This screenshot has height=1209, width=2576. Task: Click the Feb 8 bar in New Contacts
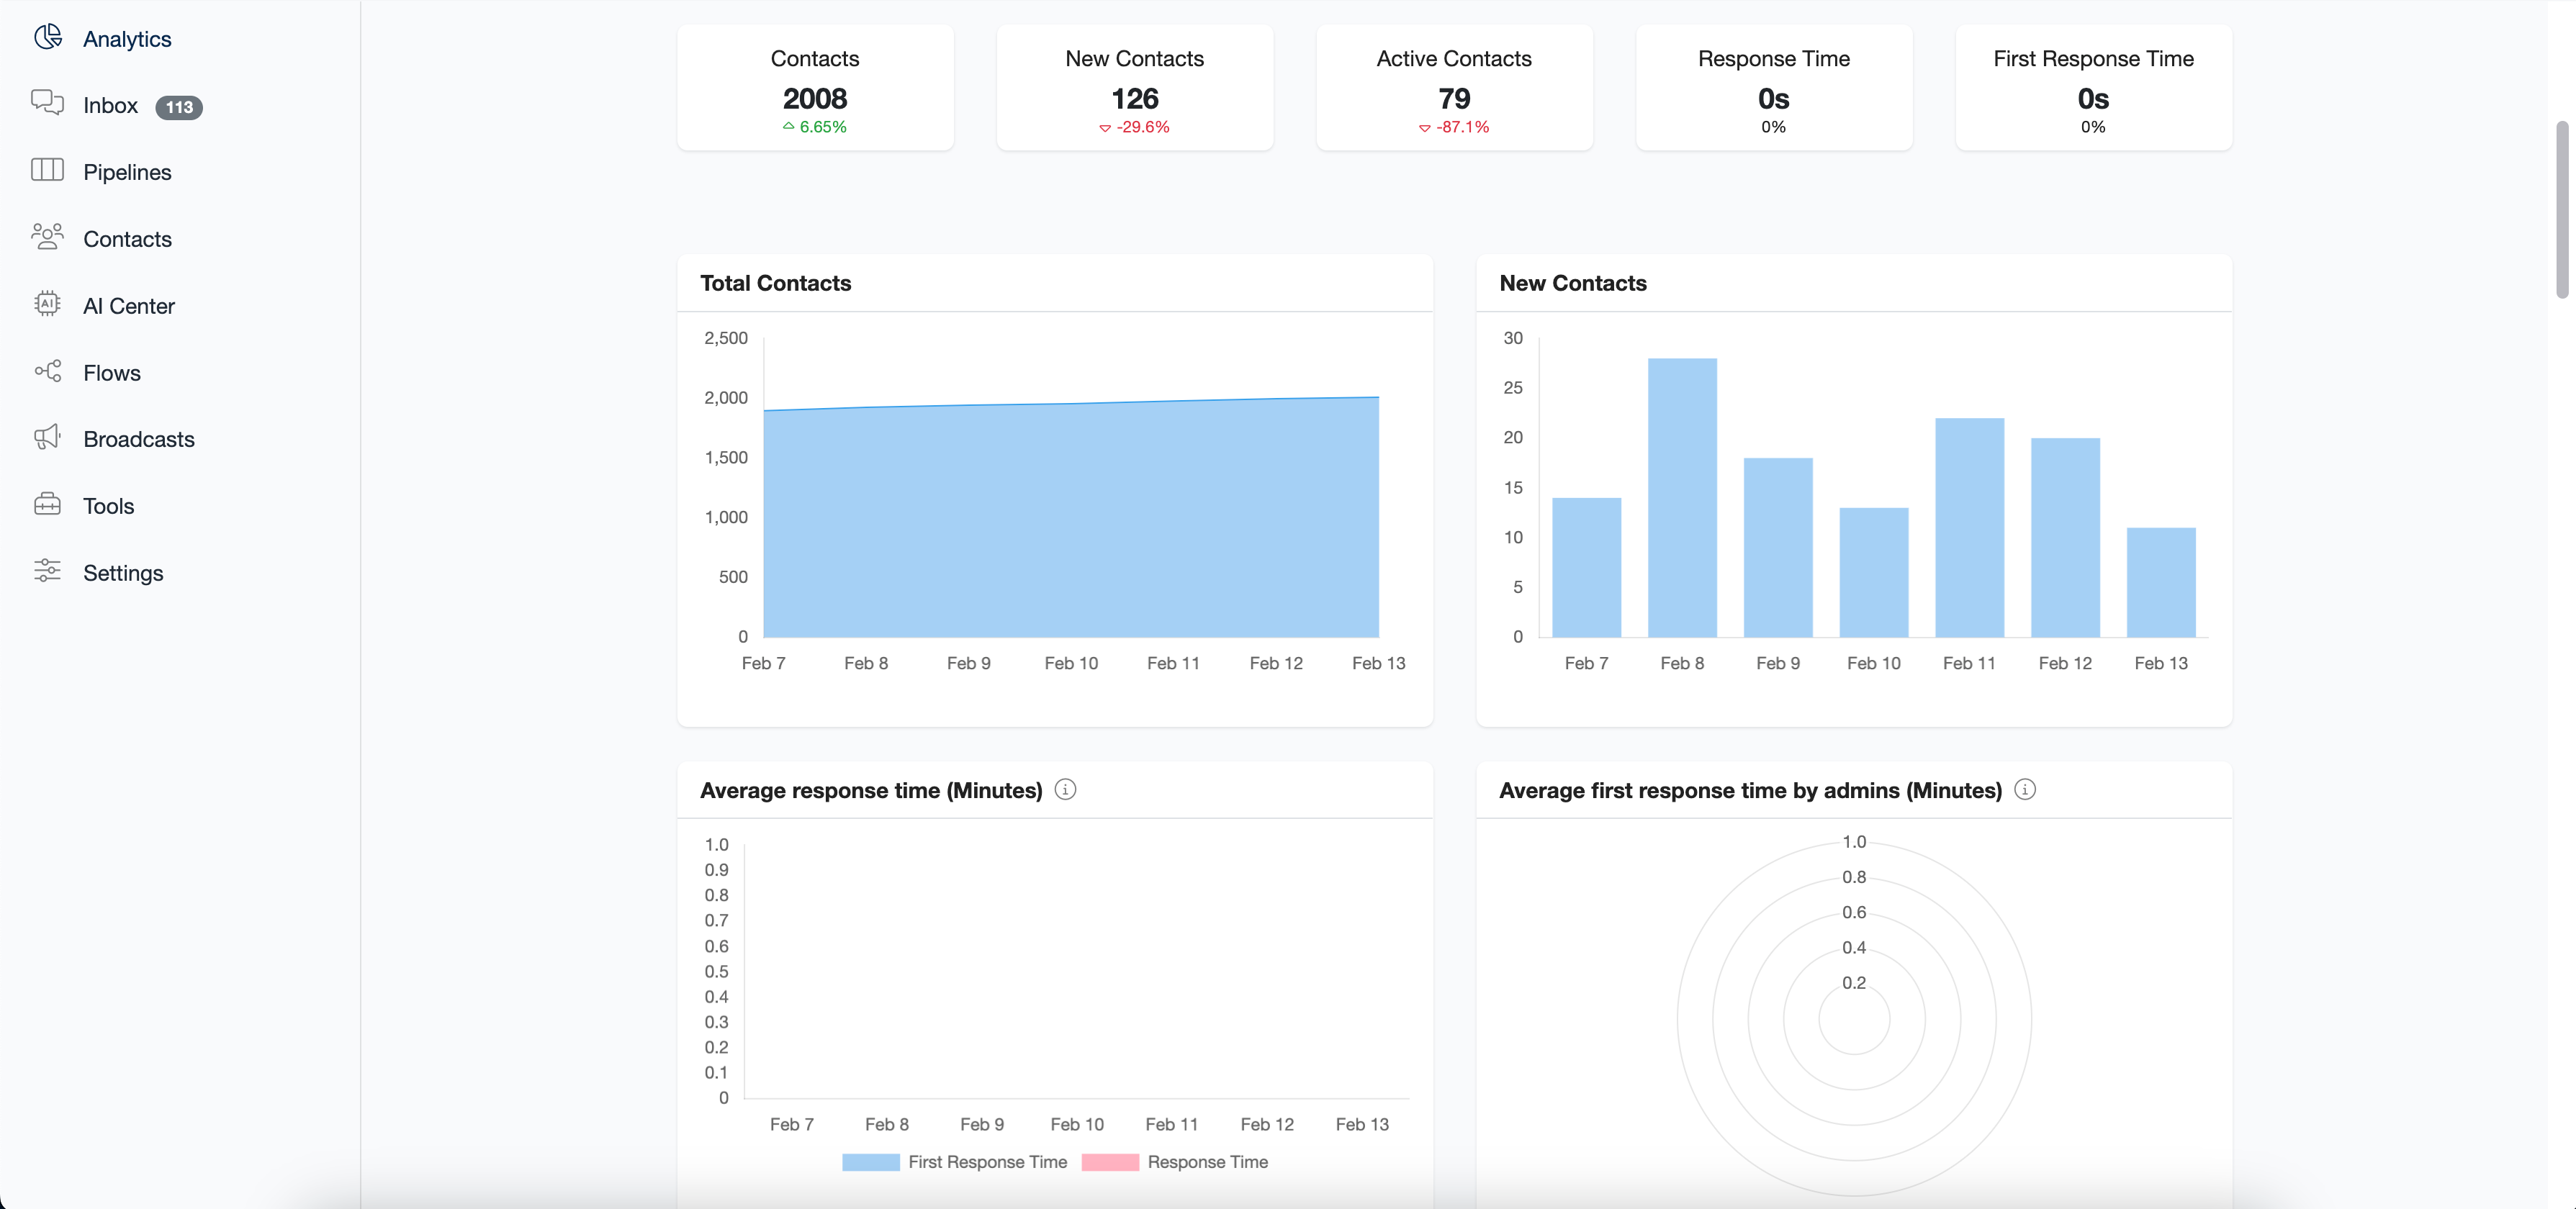tap(1682, 497)
